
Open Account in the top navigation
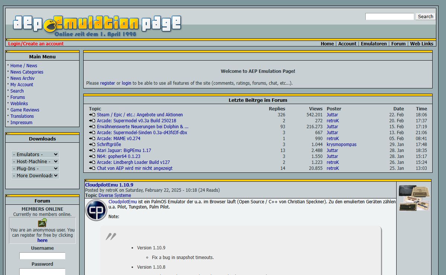[x=347, y=43]
